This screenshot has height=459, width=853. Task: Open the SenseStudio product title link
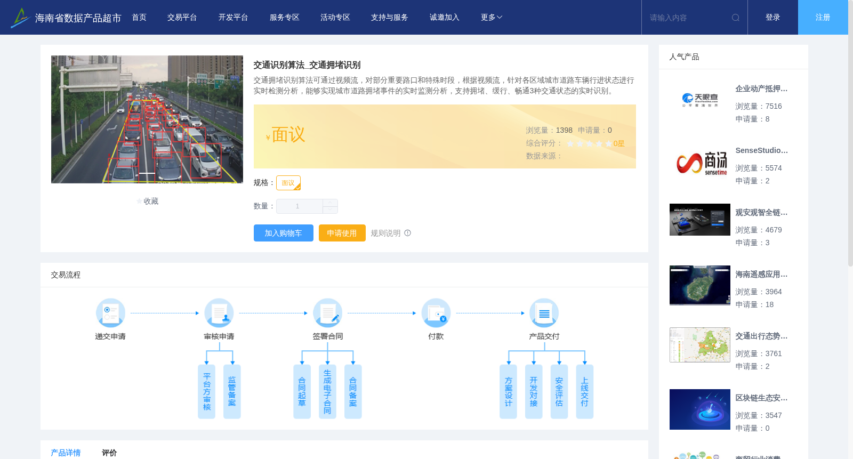(x=761, y=151)
